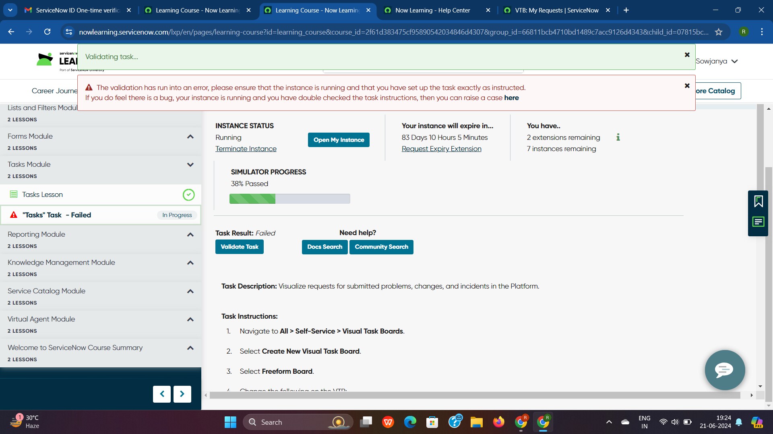The height and width of the screenshot is (434, 773).
Task: Open the chat support bubble
Action: point(724,370)
